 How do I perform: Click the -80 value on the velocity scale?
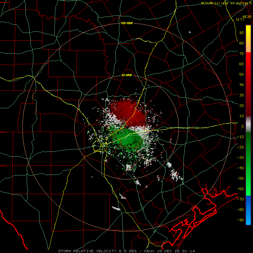[240, 210]
